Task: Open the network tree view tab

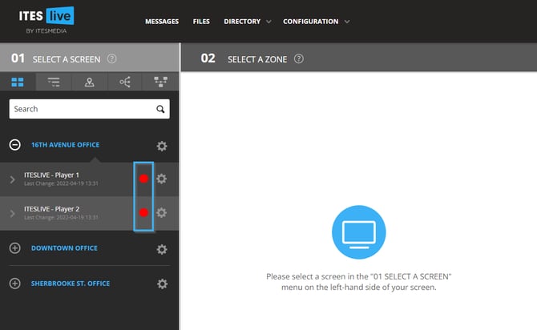Action: (x=160, y=81)
